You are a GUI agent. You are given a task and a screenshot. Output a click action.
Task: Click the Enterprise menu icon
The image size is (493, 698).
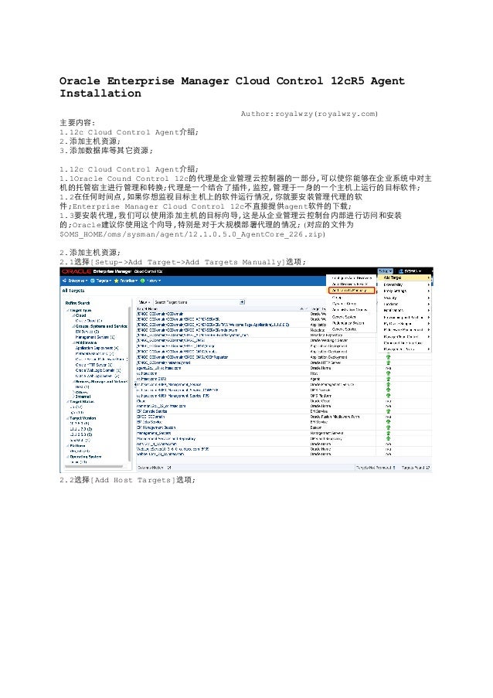pyautogui.click(x=64, y=281)
